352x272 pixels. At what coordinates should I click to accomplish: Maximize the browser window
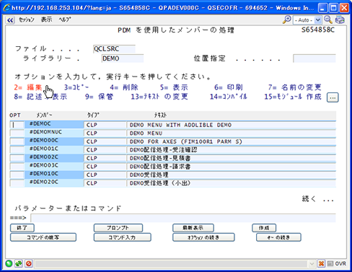pos(333,8)
